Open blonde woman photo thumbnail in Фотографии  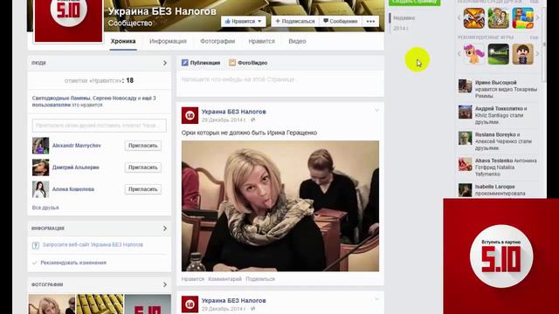52,304
